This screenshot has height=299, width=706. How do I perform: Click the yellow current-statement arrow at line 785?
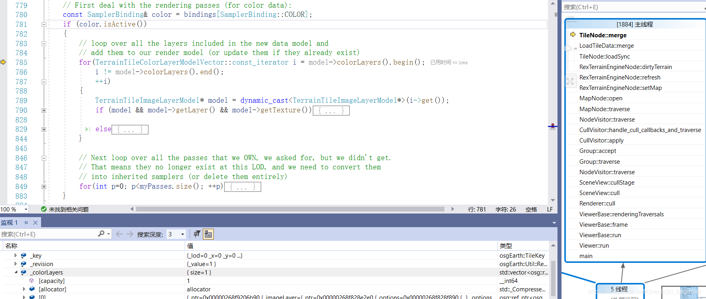tap(3, 62)
